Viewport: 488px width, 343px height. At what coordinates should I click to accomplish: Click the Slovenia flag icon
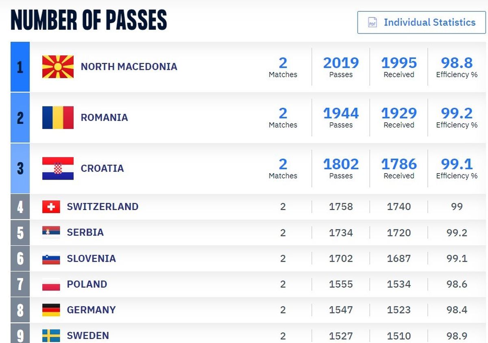pyautogui.click(x=51, y=258)
